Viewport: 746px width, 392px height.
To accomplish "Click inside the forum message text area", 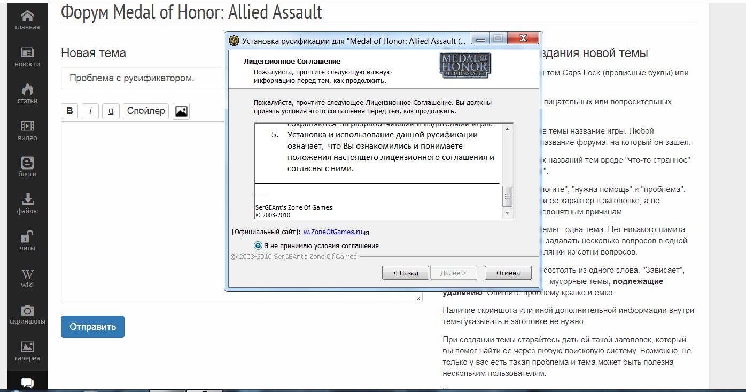I will point(242,212).
